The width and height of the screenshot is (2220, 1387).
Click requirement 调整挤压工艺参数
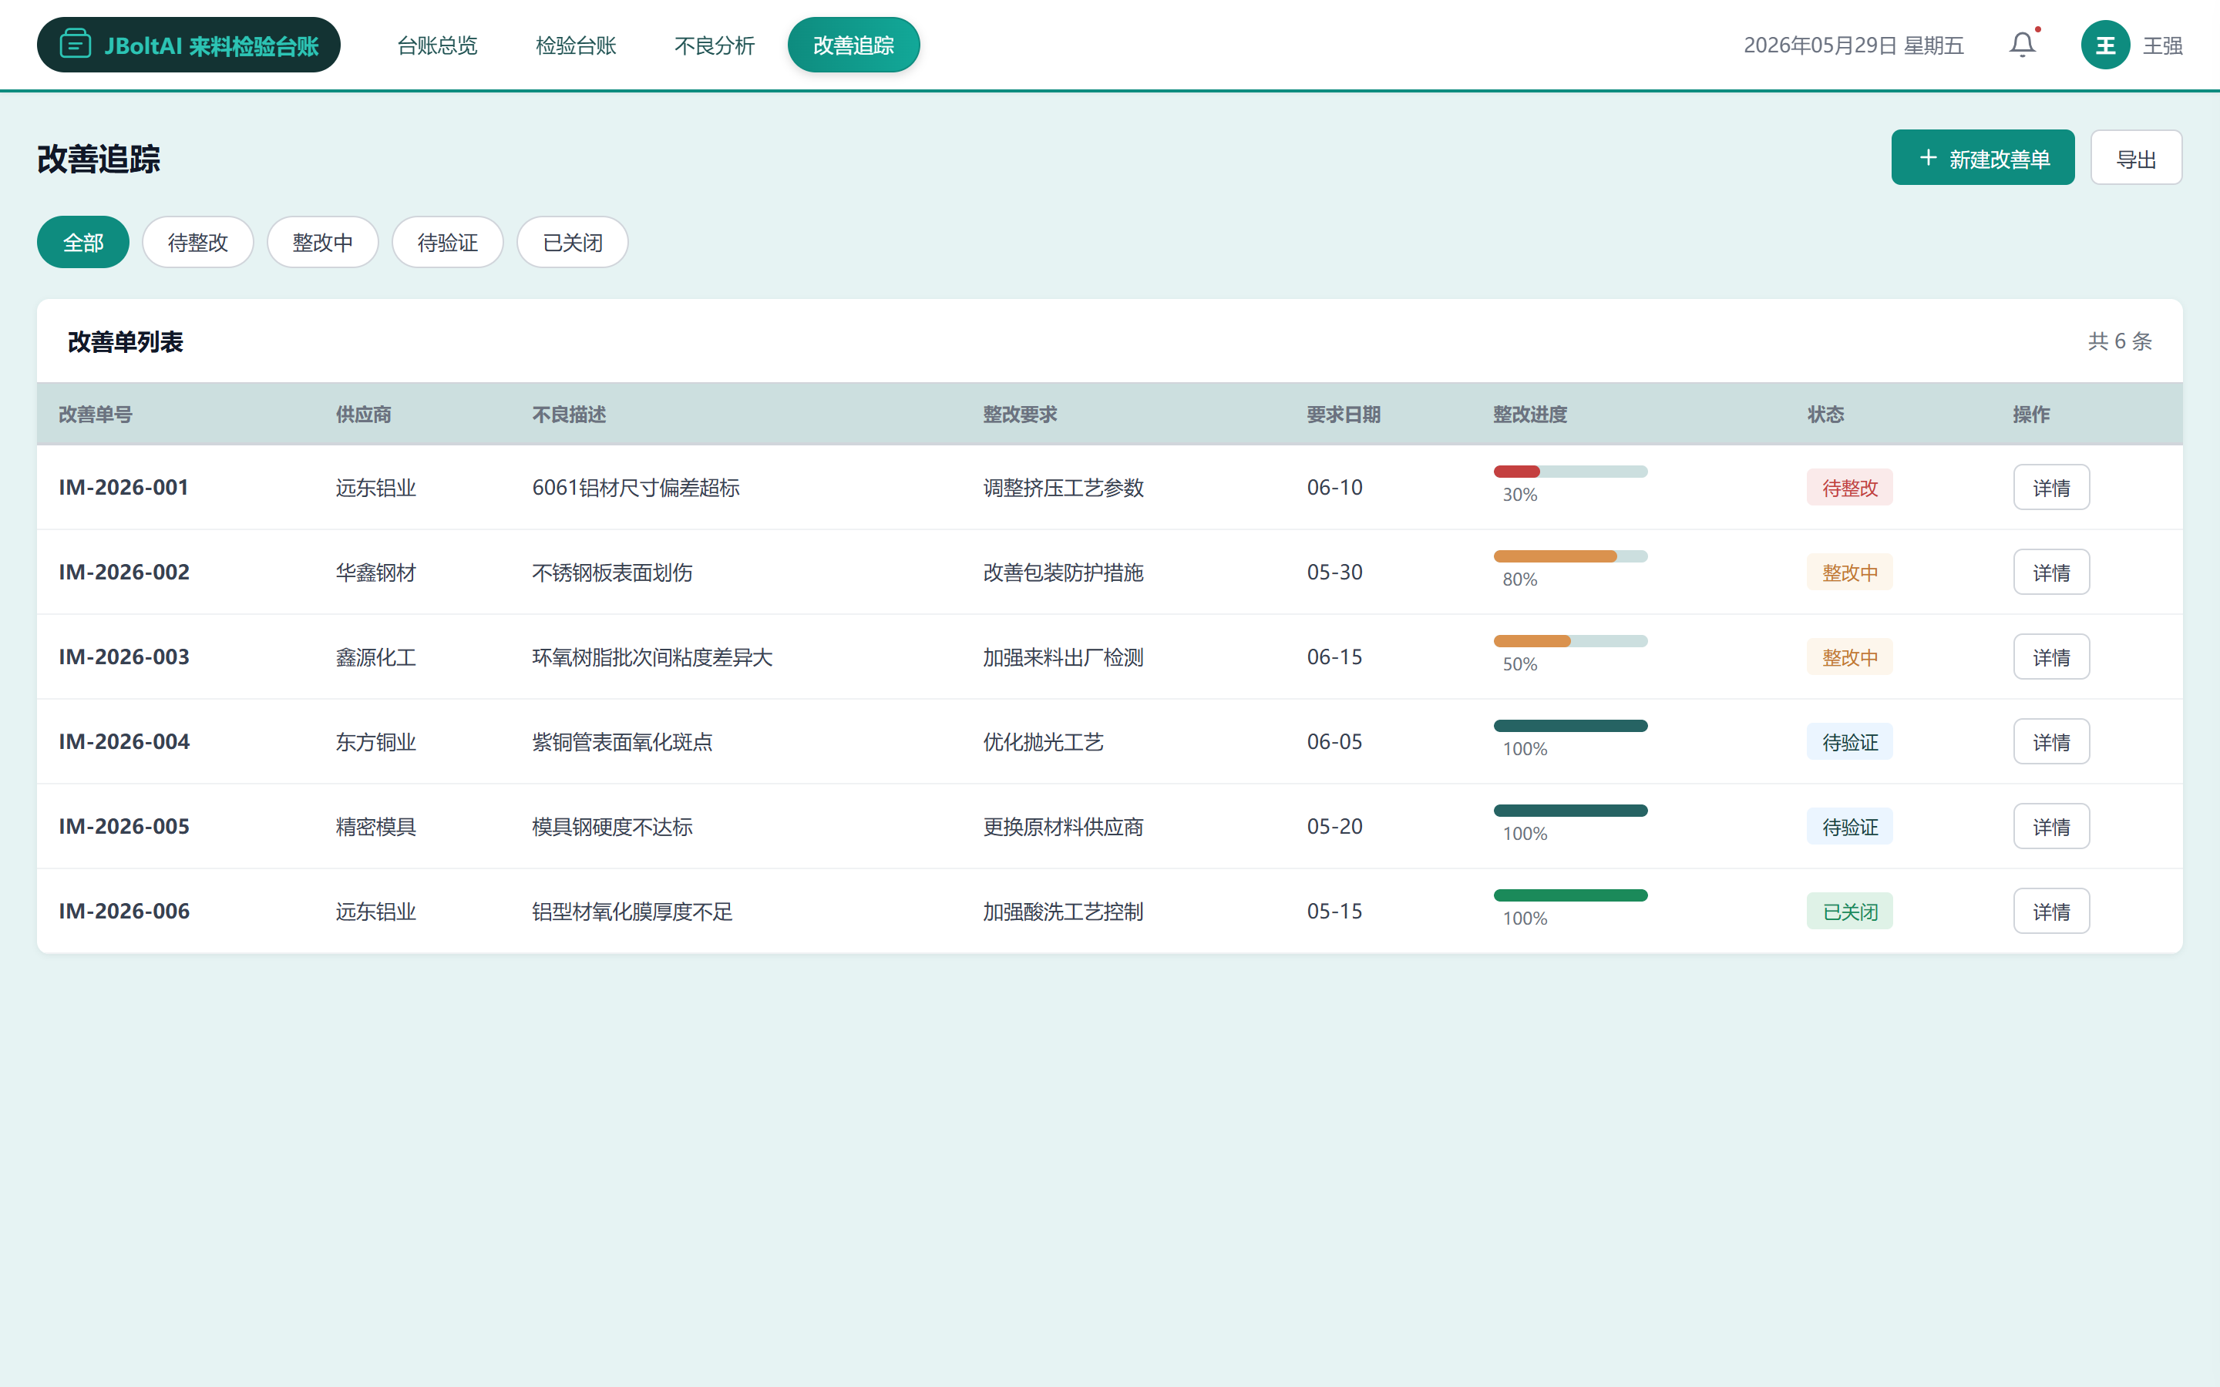tap(1063, 487)
